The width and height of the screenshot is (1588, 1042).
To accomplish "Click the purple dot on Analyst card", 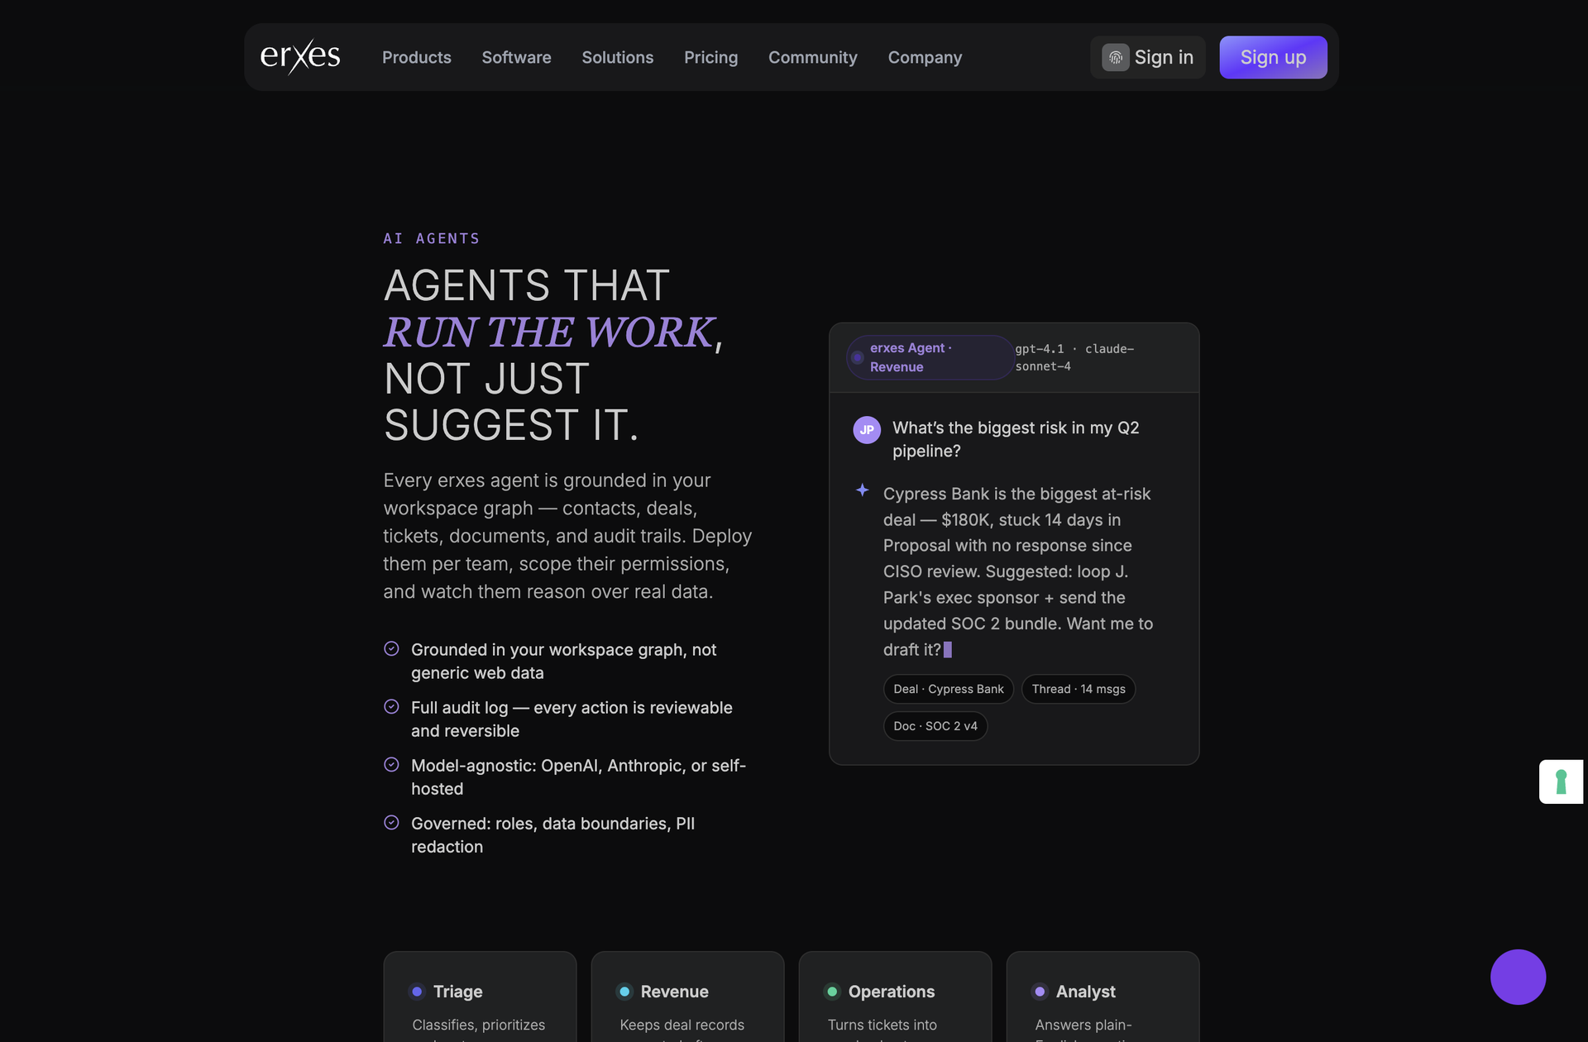I will [x=1040, y=992].
